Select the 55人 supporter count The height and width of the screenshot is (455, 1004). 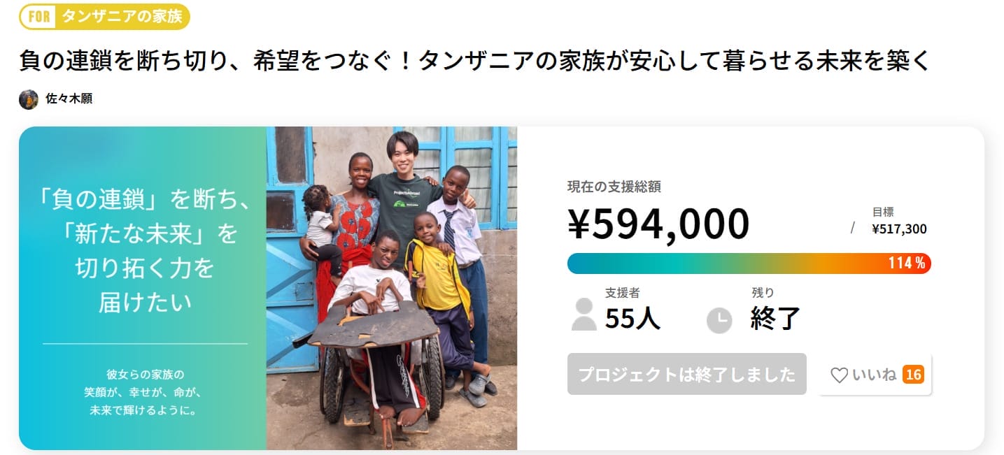pyautogui.click(x=632, y=318)
